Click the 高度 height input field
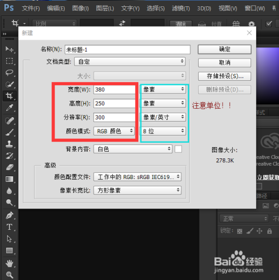The image size is (279, 280). (x=114, y=103)
